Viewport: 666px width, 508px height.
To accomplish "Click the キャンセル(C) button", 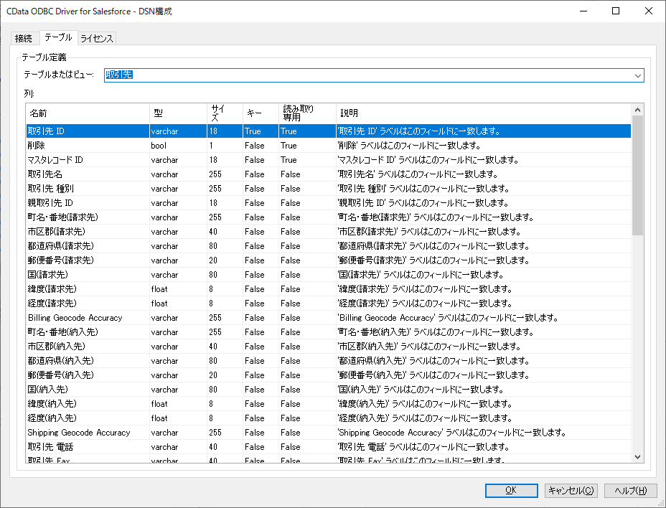I will pos(571,491).
